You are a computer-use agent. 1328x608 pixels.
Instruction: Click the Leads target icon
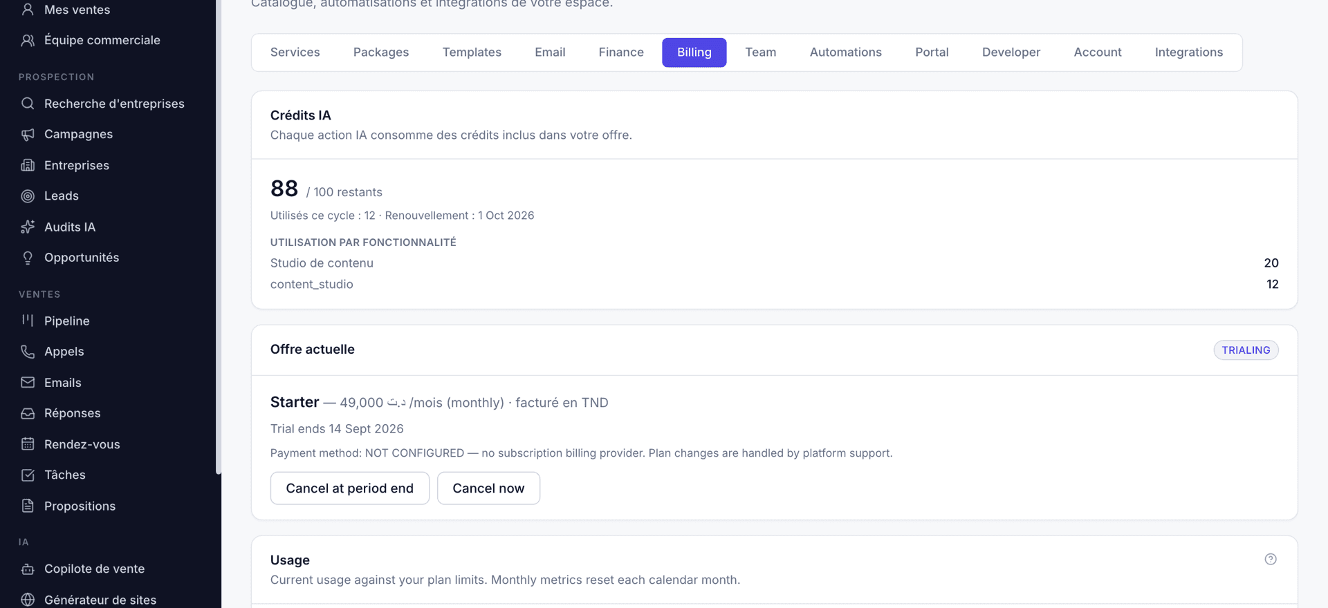tap(28, 196)
